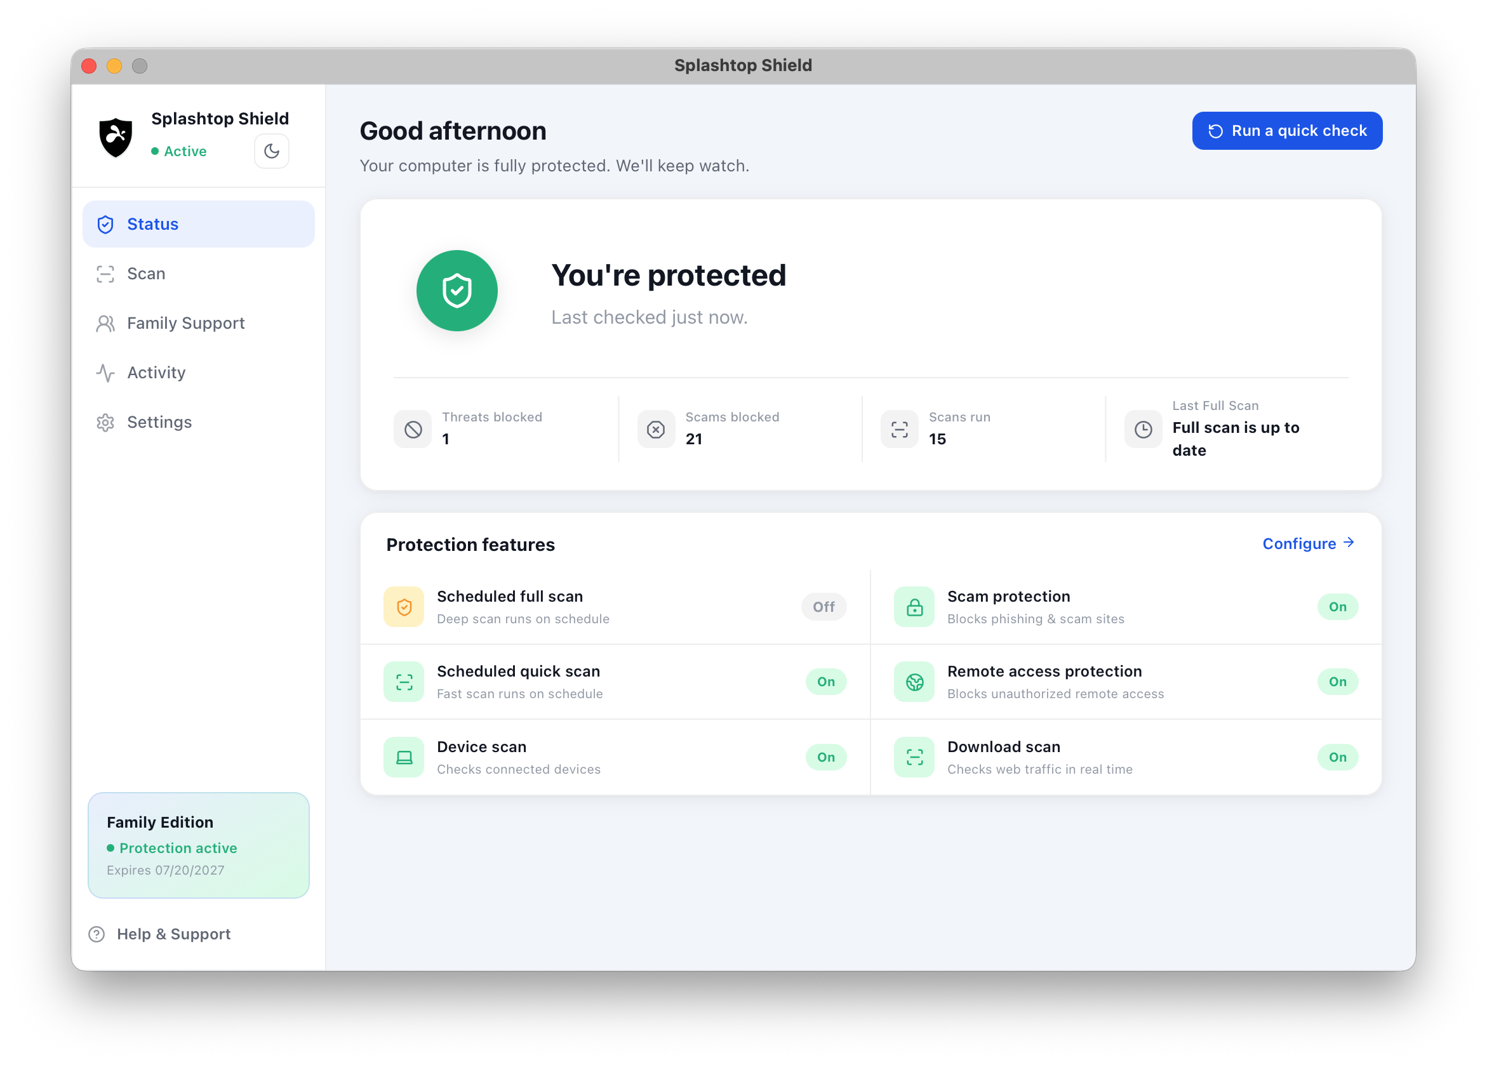This screenshot has width=1487, height=1065.
Task: Go to the Scan section
Action: [x=199, y=274]
